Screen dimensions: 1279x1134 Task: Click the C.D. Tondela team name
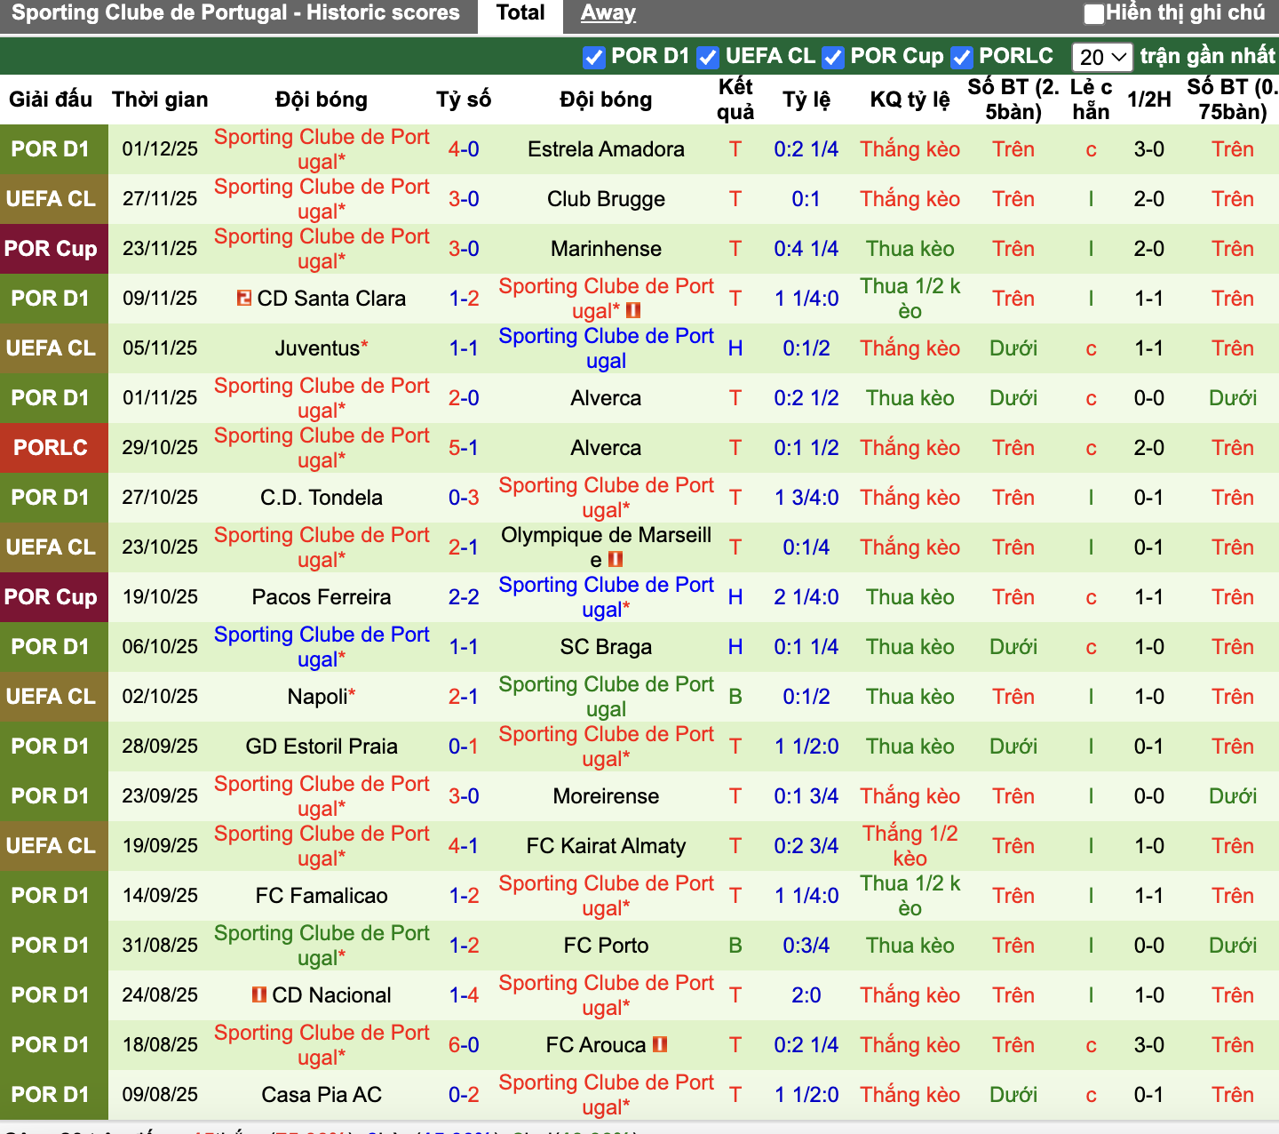click(322, 498)
